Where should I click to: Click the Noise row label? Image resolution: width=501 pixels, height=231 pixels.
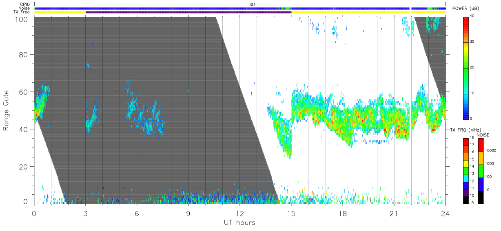tap(24, 8)
